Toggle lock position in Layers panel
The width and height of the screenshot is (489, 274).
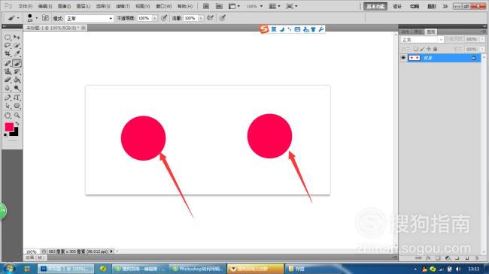[429, 49]
